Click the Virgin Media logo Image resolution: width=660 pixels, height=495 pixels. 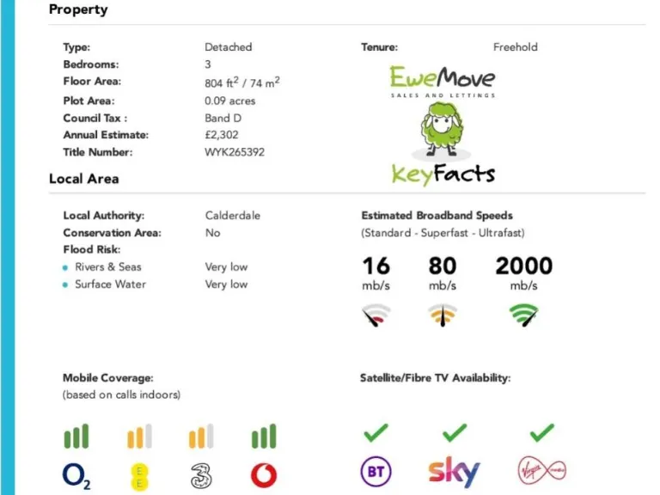click(541, 472)
